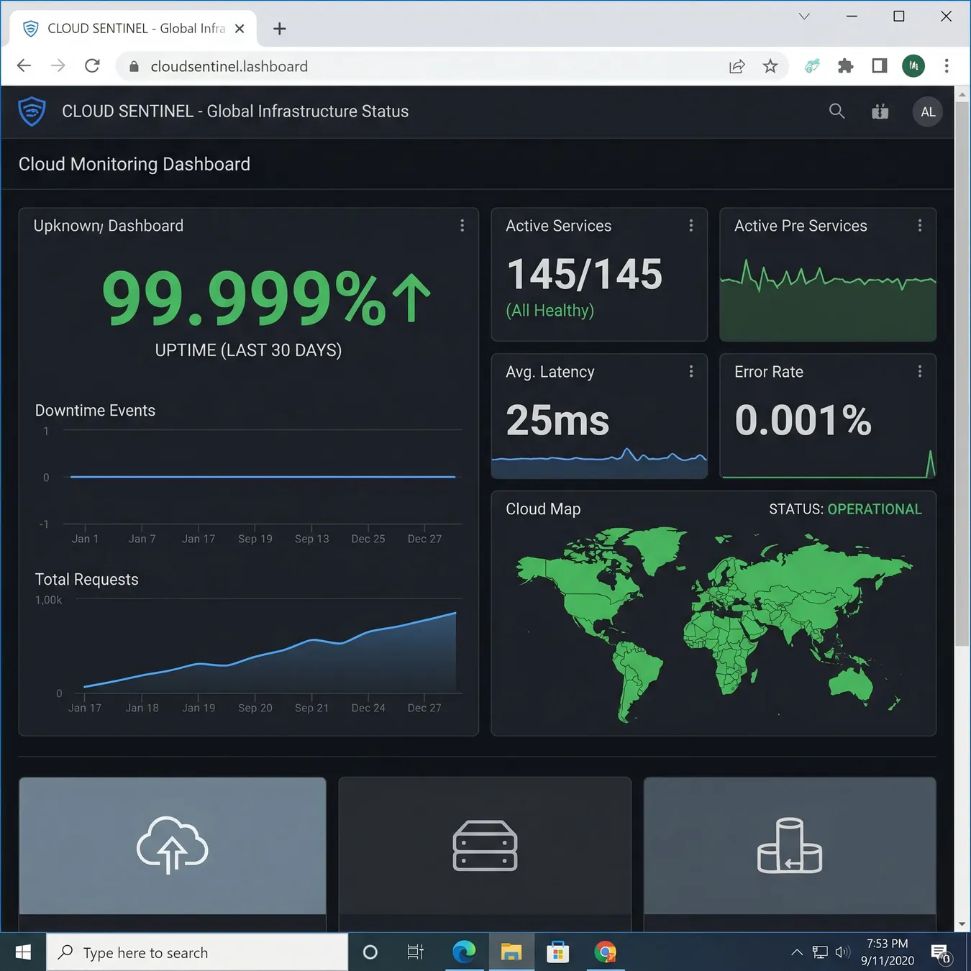Bookmark page with the star icon

(770, 66)
